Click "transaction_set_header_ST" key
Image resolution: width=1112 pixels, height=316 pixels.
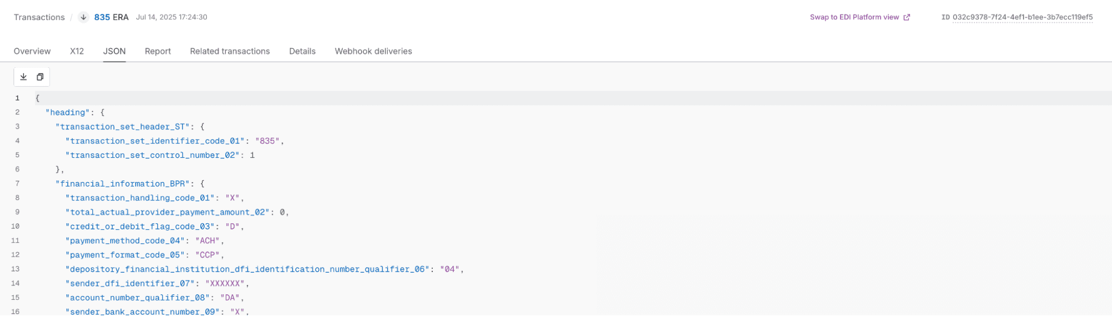click(x=123, y=127)
